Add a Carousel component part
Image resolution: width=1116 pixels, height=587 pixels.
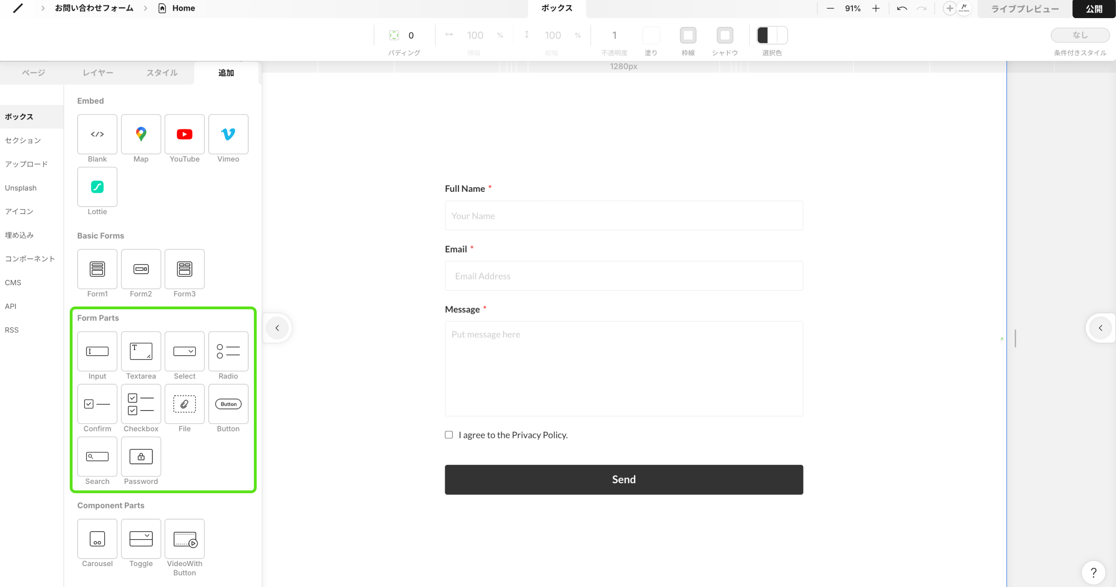point(97,539)
